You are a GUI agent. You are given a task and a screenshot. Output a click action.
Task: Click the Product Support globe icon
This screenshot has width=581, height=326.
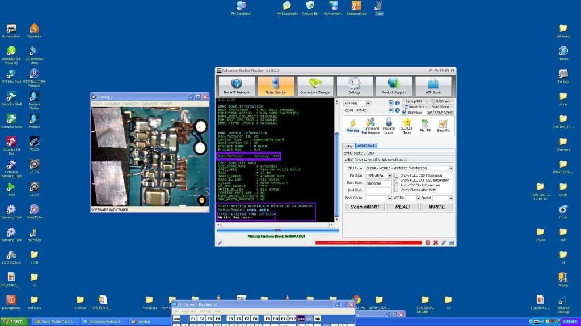click(394, 86)
